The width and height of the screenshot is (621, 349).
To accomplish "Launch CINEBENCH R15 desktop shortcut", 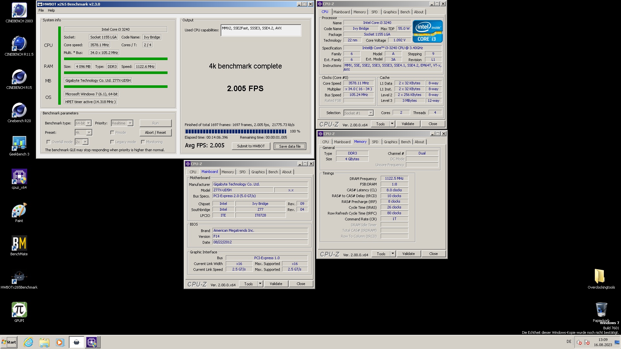I will point(19,79).
